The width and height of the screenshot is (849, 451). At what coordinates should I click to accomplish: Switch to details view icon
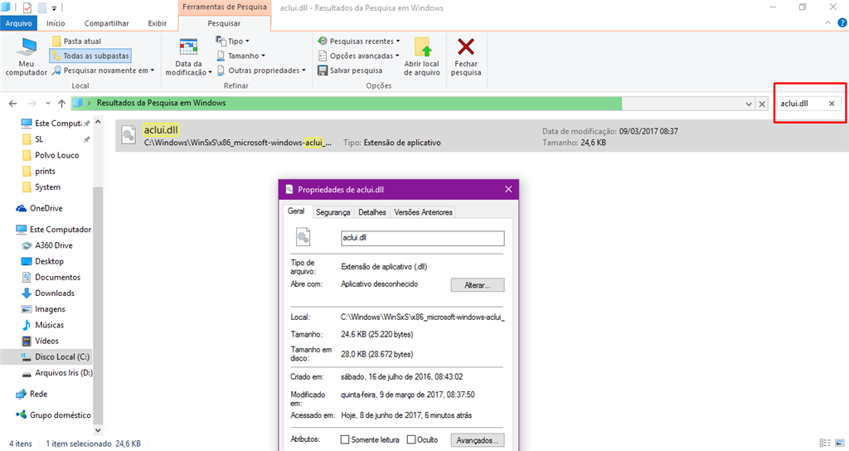(x=825, y=443)
